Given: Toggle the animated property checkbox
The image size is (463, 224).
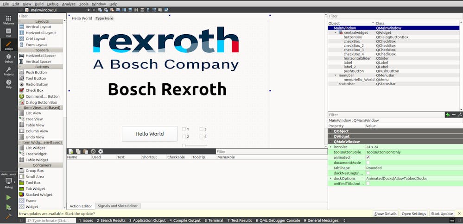Looking at the screenshot, I should pos(368,157).
